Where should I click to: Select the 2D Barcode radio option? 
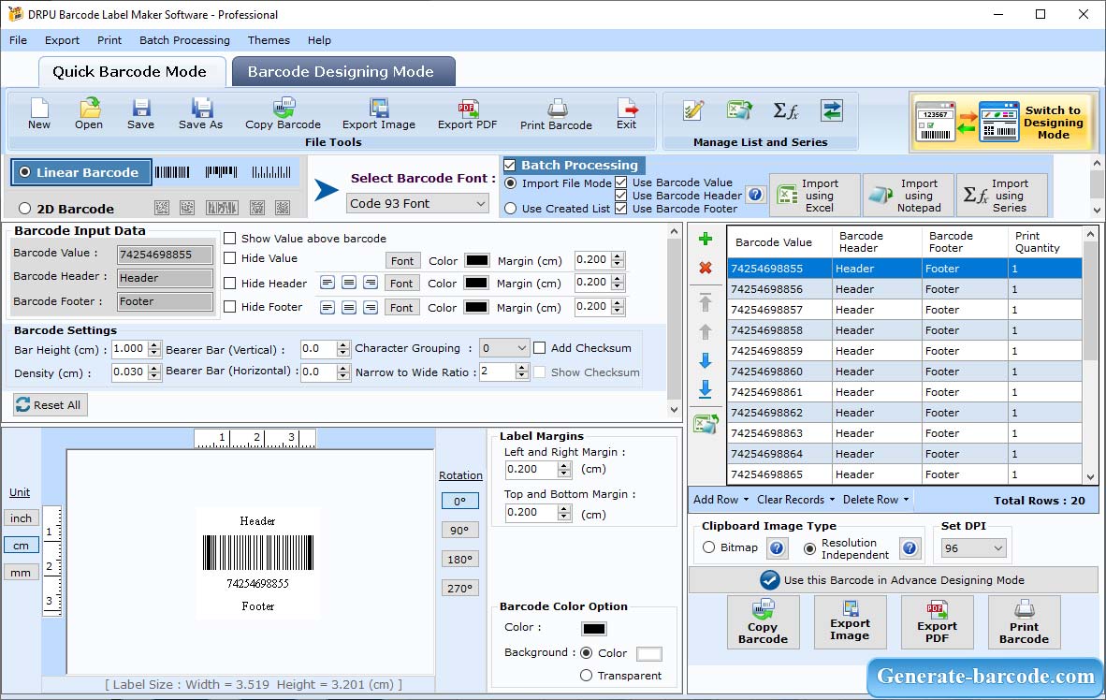[25, 209]
